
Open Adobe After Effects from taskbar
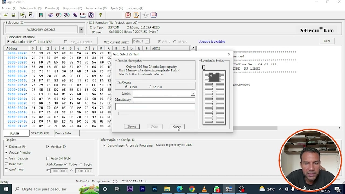(x=130, y=189)
